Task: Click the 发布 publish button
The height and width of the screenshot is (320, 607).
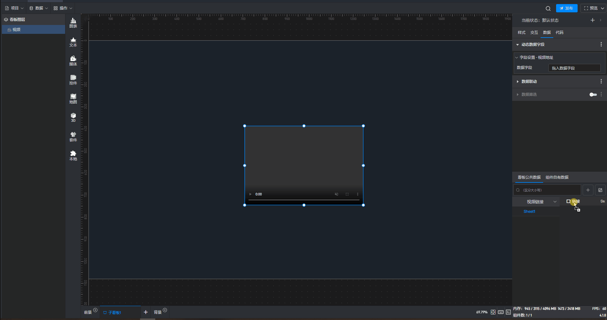Action: 567,8
